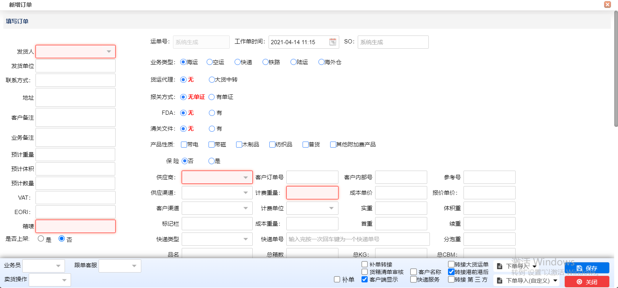
Task: Click the 客户订单号 input field
Action: point(312,177)
